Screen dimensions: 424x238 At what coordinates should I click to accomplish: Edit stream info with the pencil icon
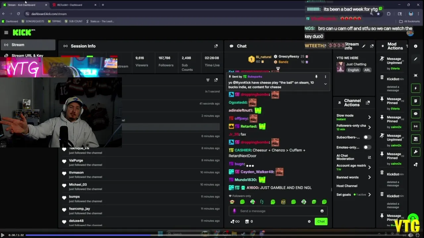click(364, 46)
